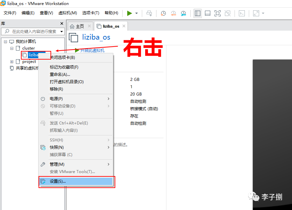292x210 pixels.
Task: Expand the 电源(P) submenu arrow
Action: [x=109, y=99]
